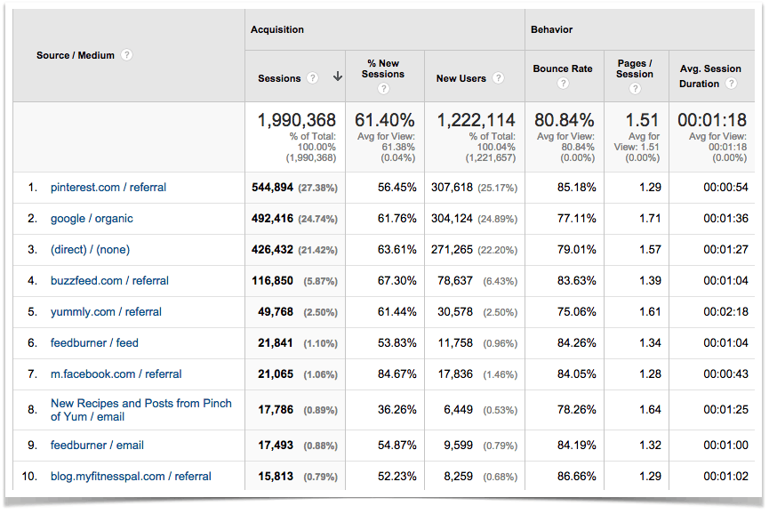
Task: Sort the table by Bounce Rate
Action: tap(563, 68)
